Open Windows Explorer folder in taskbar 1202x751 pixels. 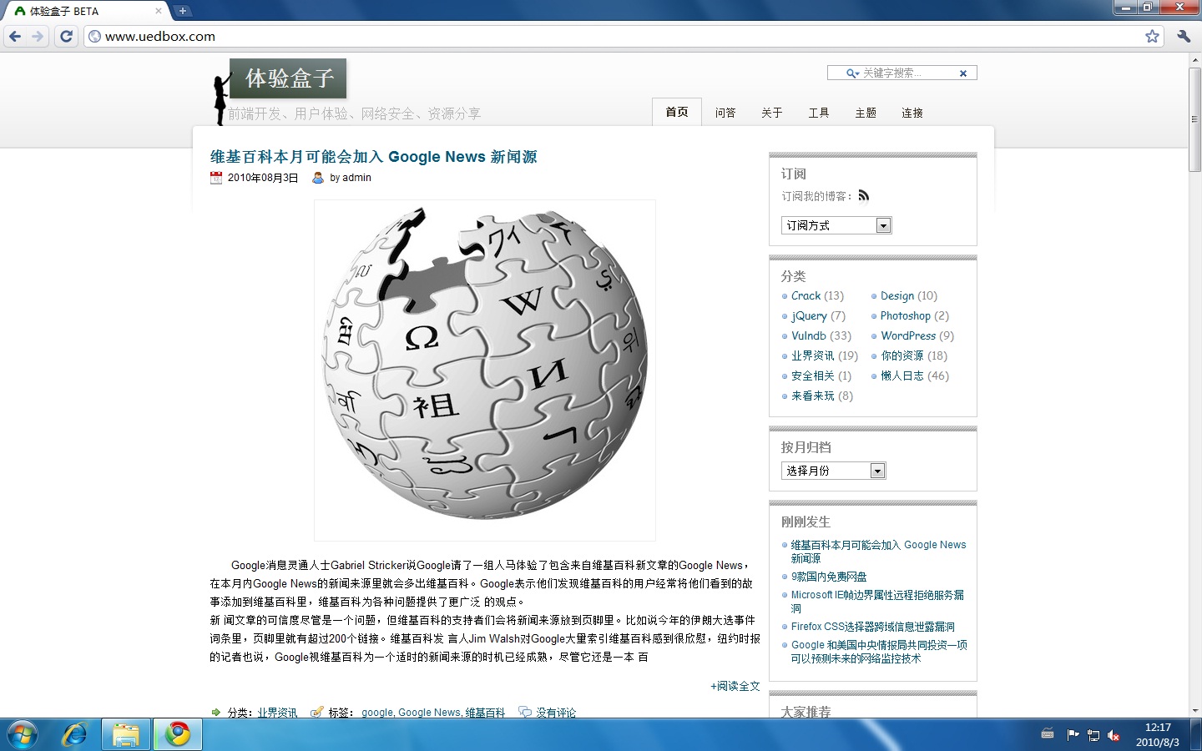click(x=126, y=735)
